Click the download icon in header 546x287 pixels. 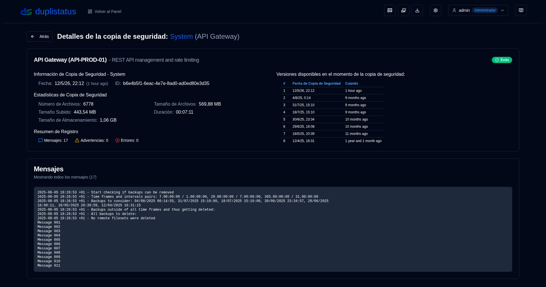click(417, 10)
